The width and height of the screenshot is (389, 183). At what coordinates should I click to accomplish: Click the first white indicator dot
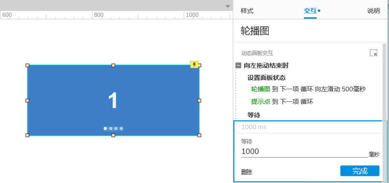[x=105, y=128]
